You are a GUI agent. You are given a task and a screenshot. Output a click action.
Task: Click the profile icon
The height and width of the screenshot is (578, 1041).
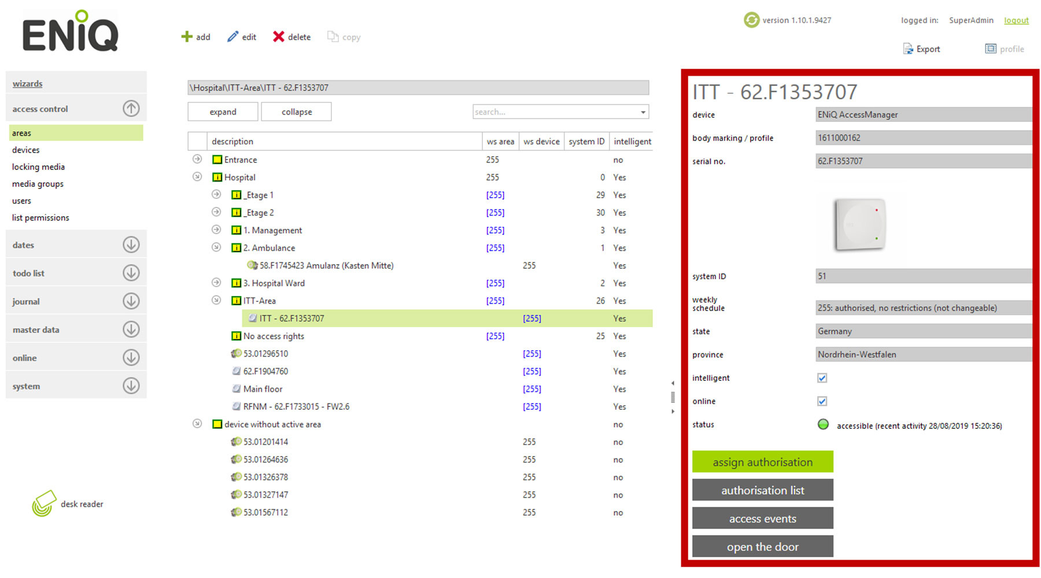991,49
